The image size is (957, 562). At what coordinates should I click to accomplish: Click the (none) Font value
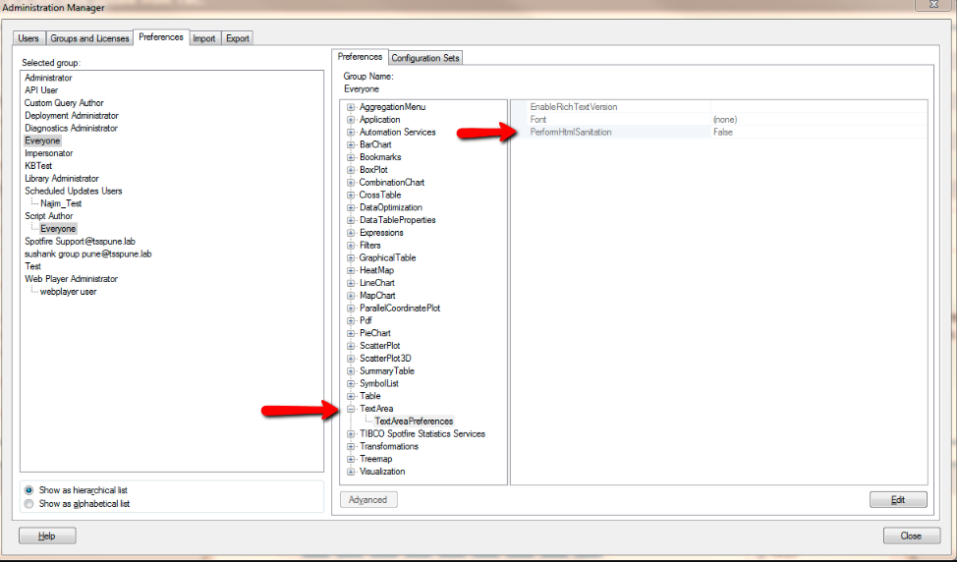[725, 120]
